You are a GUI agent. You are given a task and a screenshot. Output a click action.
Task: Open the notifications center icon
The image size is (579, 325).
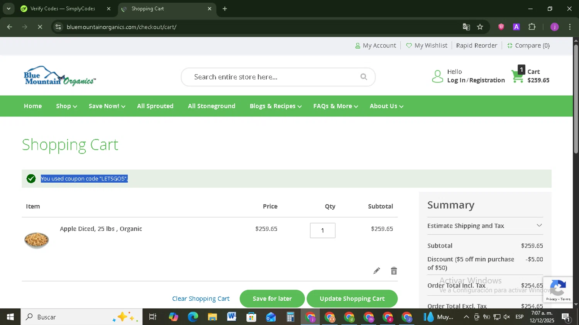click(x=566, y=317)
